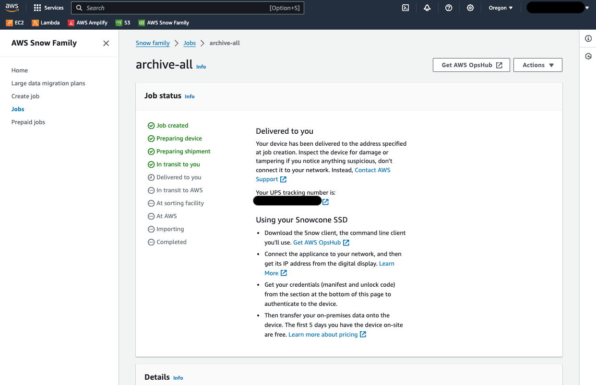
Task: Open Info link beside Details heading
Action: [x=178, y=378]
